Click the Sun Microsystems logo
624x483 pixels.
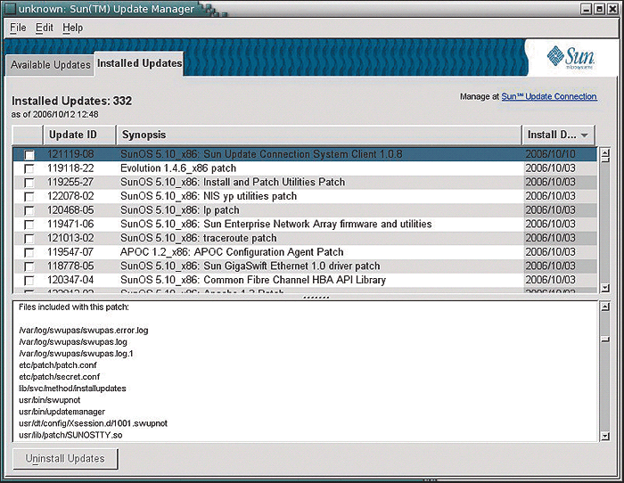pos(571,58)
